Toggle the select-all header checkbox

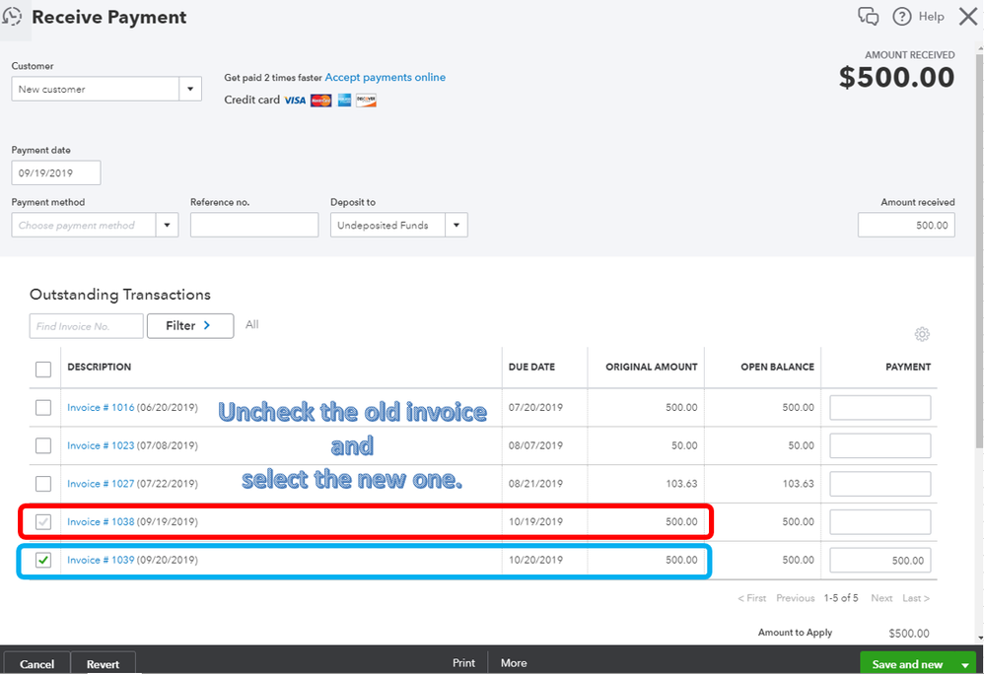(43, 370)
